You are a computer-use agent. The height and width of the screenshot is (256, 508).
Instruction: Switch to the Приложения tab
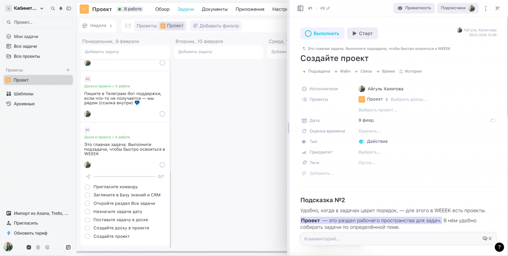[250, 9]
